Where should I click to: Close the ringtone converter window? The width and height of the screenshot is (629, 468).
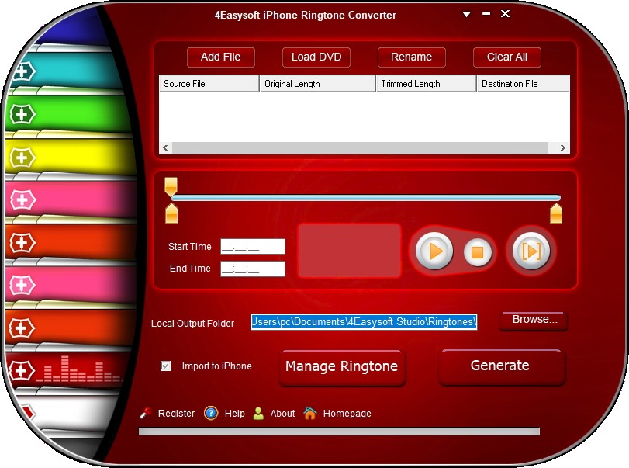(x=506, y=14)
